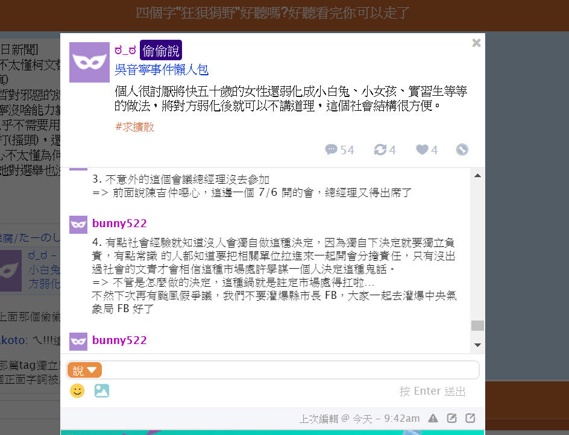Click the replies scrollbar thumb
569x435 pixels.
(x=477, y=325)
